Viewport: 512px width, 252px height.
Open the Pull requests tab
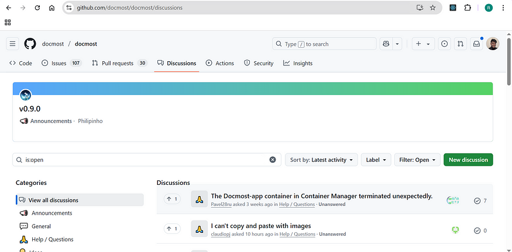pos(119,63)
